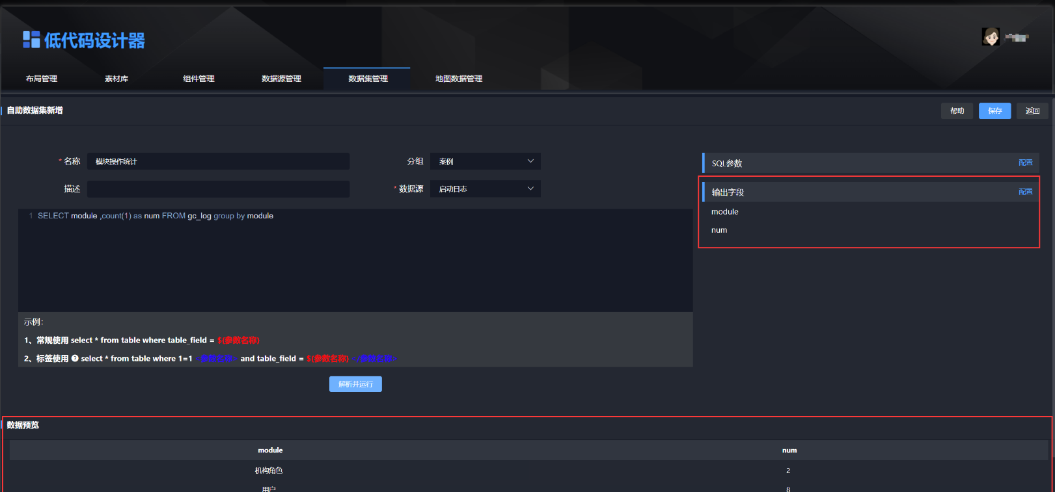Expand the 分组 dropdown showing 案例
The image size is (1055, 492).
pyautogui.click(x=486, y=161)
